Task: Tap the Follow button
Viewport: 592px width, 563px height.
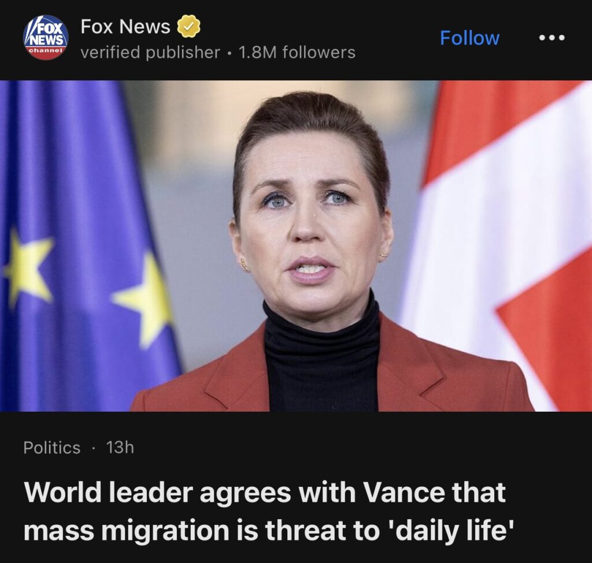Action: [x=469, y=38]
